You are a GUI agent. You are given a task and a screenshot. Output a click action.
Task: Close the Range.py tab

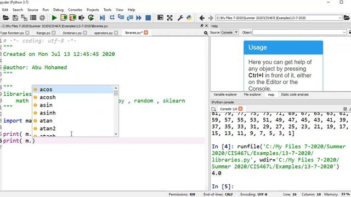click(54, 33)
